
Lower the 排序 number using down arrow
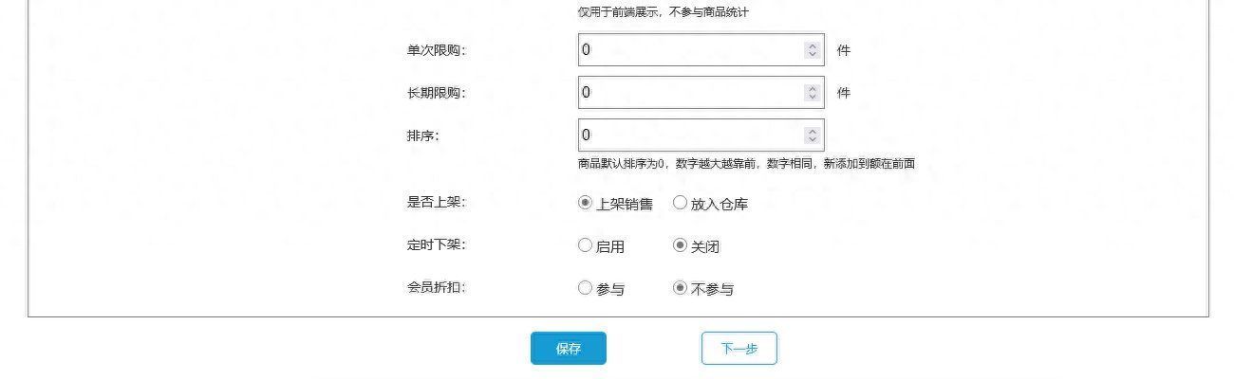coord(812,139)
